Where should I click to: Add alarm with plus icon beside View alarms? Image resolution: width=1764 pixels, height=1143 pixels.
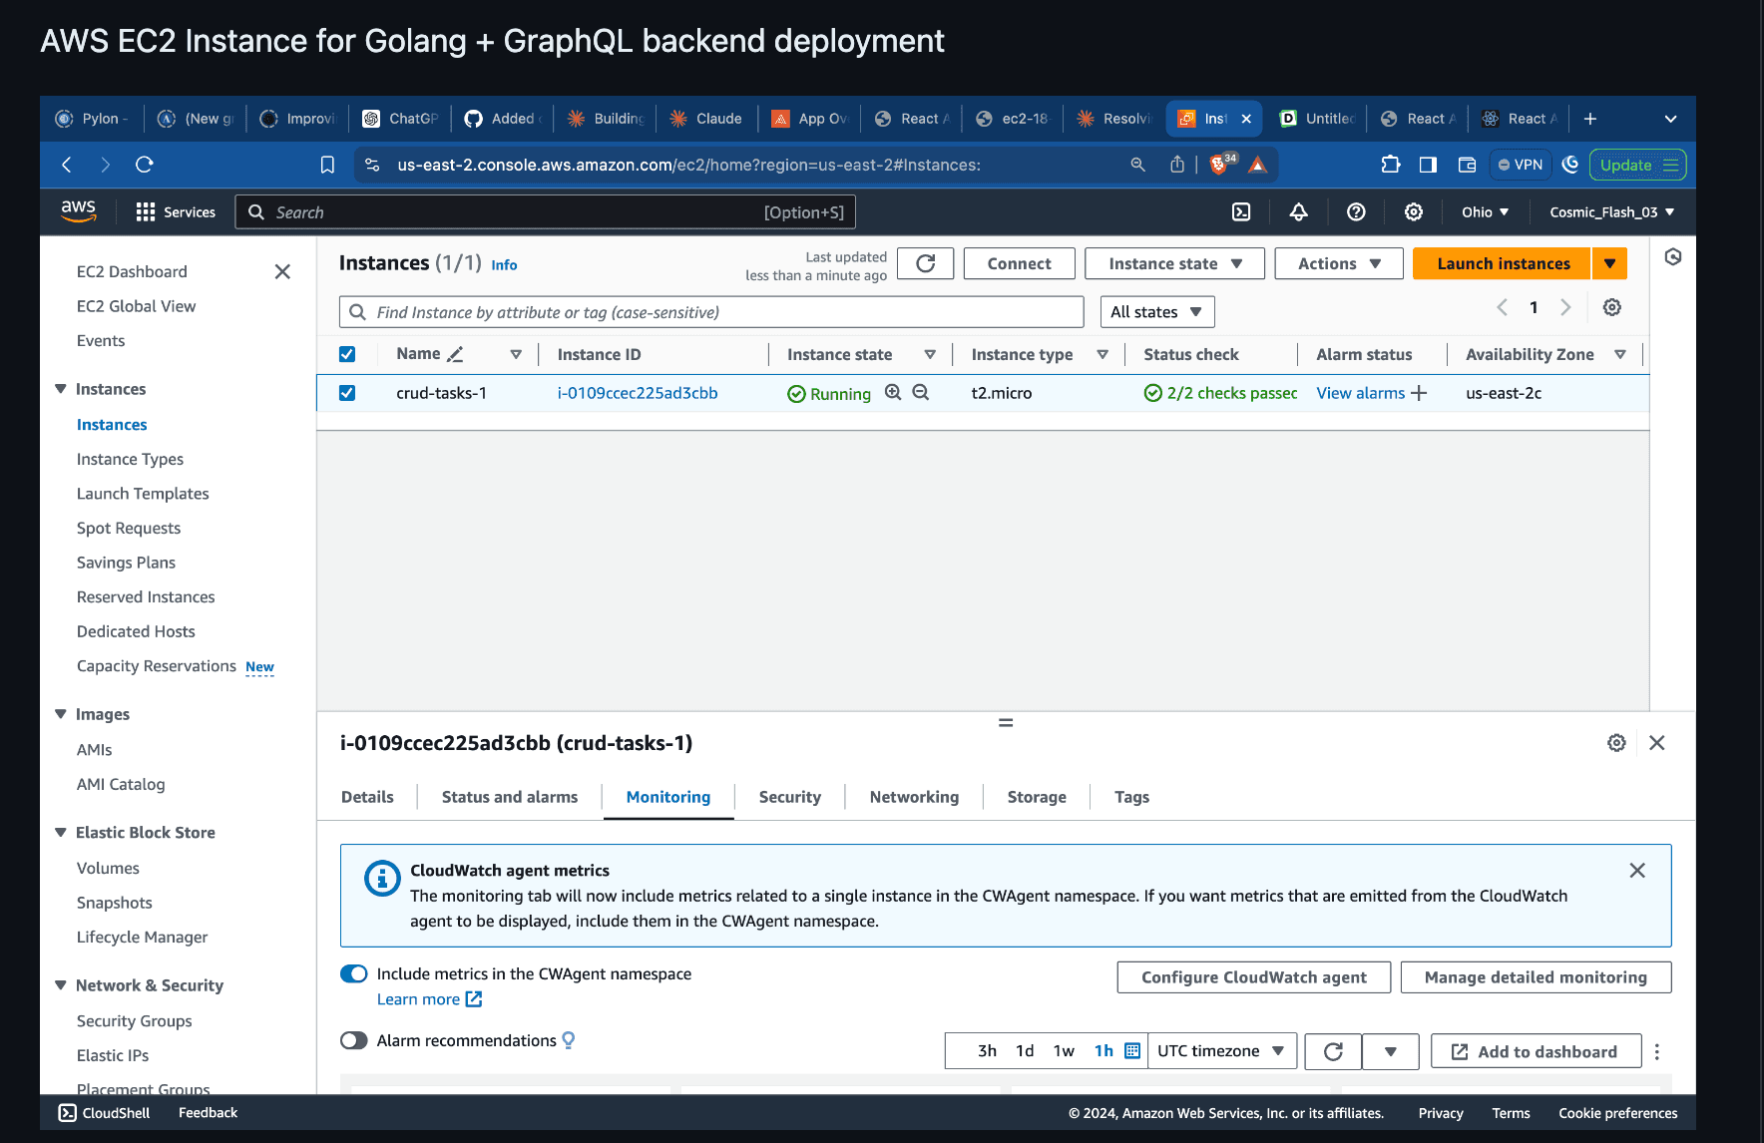coord(1419,393)
